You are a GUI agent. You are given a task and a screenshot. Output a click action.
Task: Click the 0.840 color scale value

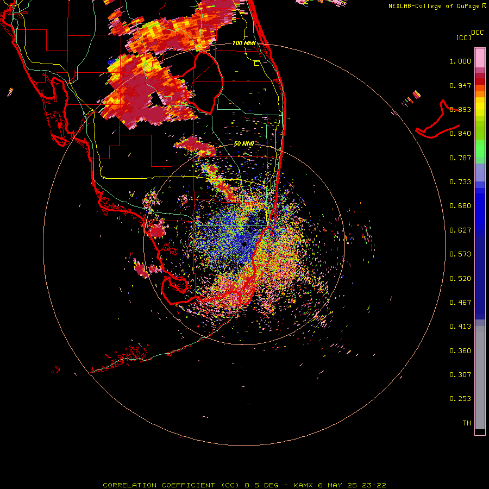point(460,134)
